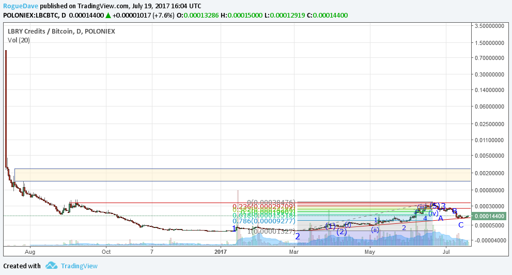
Task: Click the current price tag 0.00014400 on the axis
Action: click(489, 216)
